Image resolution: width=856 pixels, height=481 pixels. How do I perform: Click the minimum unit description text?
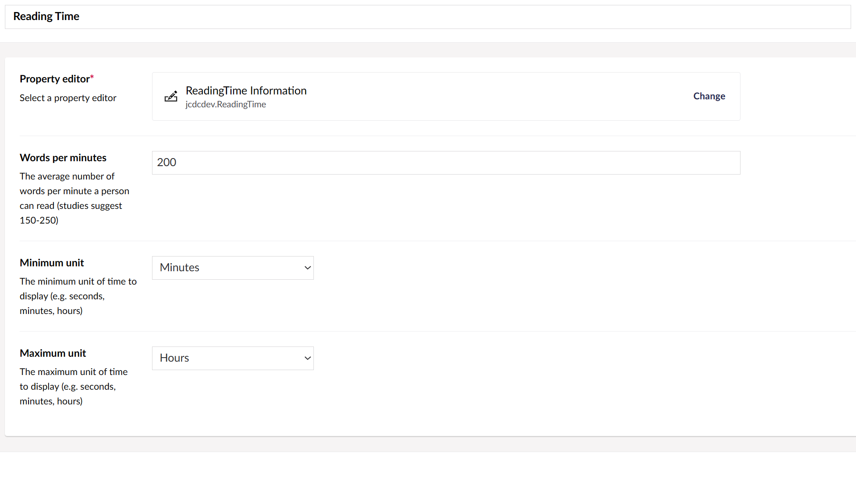[78, 296]
